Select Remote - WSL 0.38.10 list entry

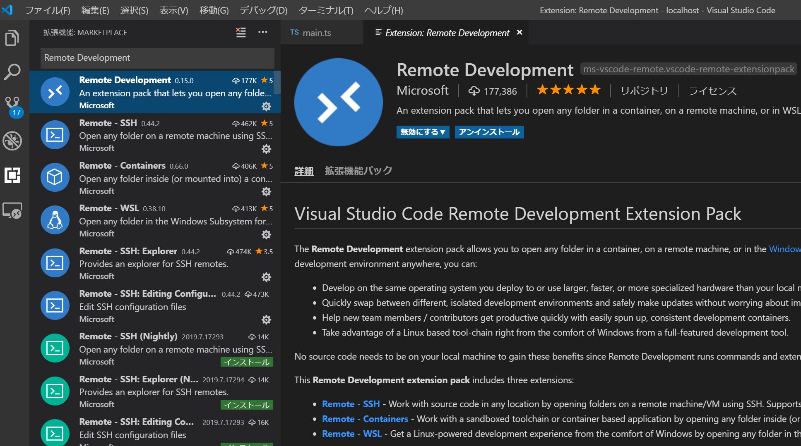pos(155,220)
